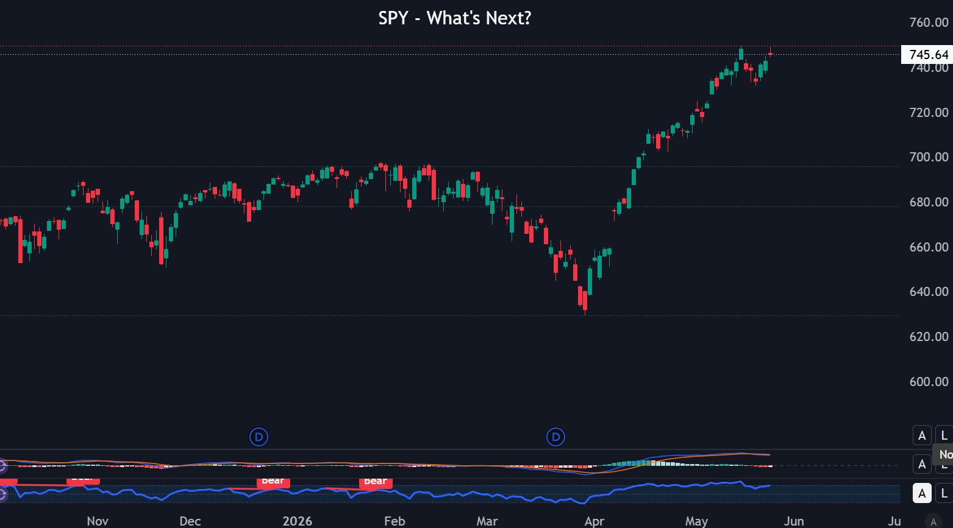Viewport: 953px width, 528px height.
Task: Click the Mar label on the time axis
Action: pos(487,521)
